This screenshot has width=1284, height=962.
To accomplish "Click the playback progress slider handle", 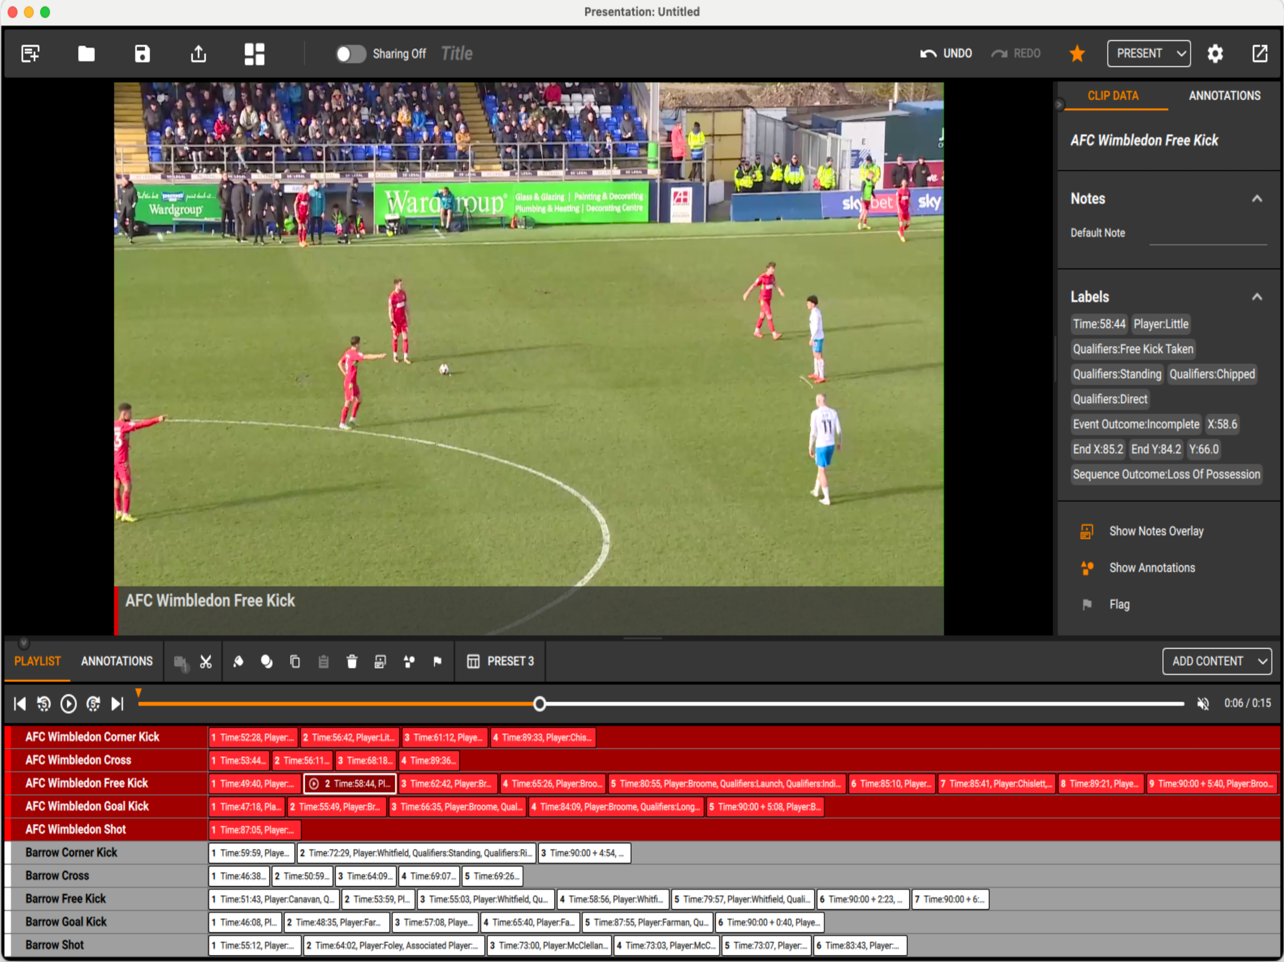I will pos(540,704).
